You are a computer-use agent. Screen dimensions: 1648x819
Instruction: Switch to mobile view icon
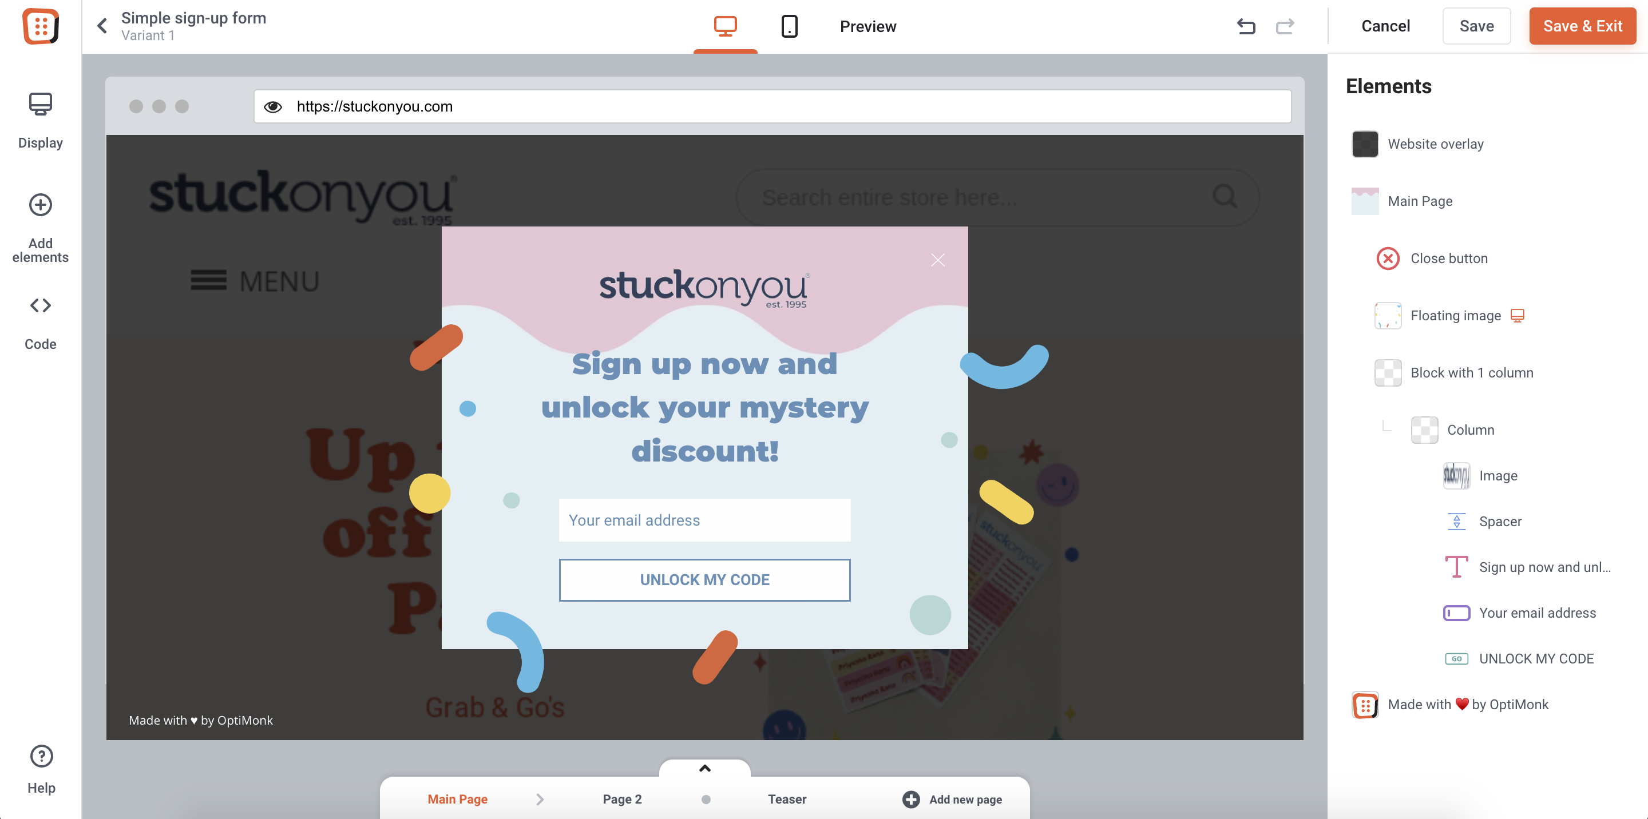(789, 26)
